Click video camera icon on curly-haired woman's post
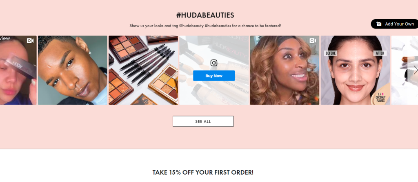Viewport: 418px width, 182px height. [x=313, y=40]
